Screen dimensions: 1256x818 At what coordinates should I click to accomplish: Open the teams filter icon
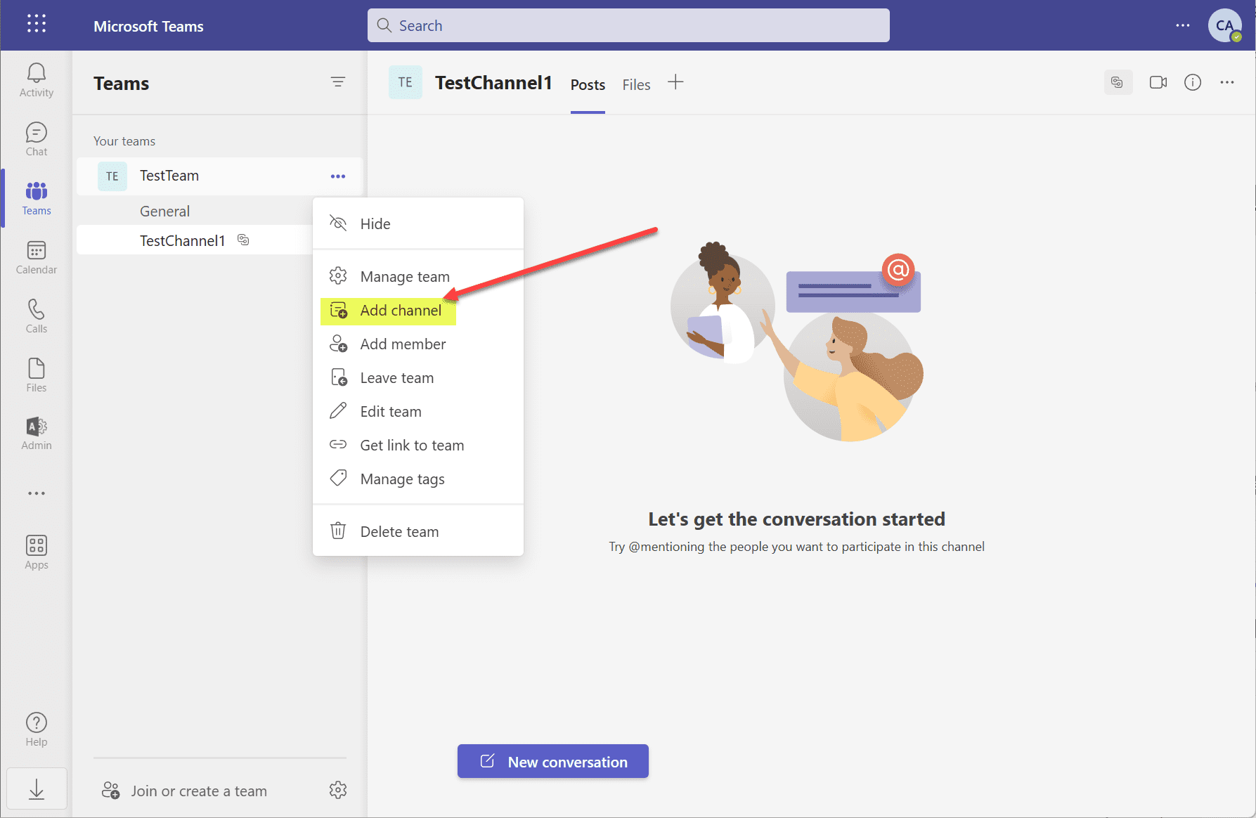pos(338,82)
